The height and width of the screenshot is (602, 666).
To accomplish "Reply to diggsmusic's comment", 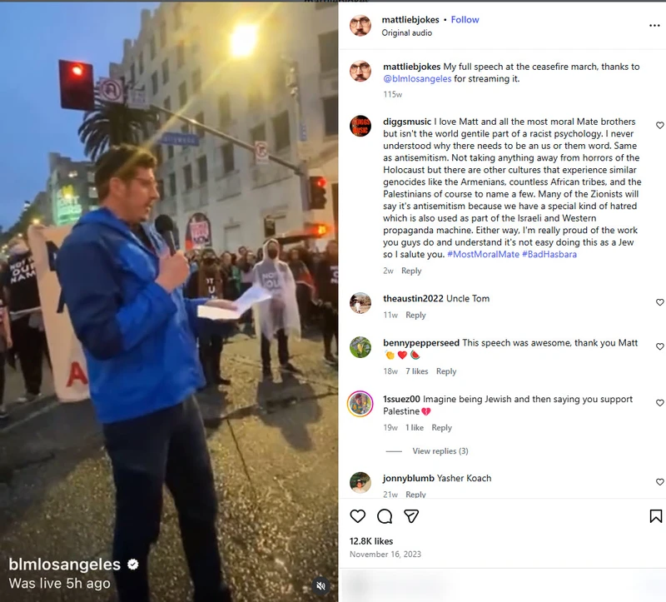I will 411,271.
